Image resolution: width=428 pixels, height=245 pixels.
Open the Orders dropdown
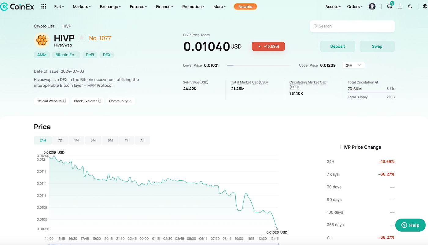(x=355, y=6)
